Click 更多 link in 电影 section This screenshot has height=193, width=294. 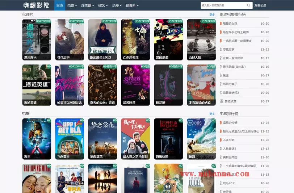(212, 114)
